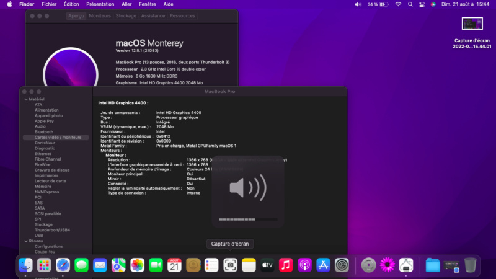Open Maps from the Dock
This screenshot has width=496, height=279.
(118, 265)
